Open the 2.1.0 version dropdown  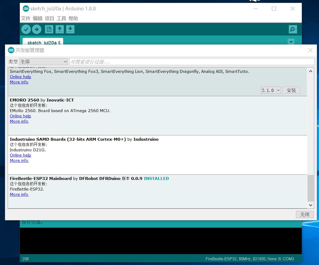(271, 90)
